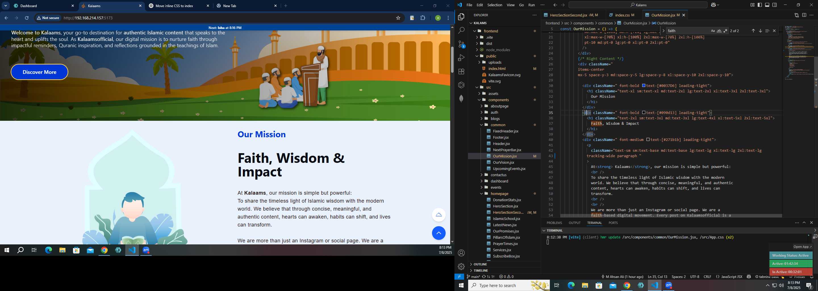Toggle Replace field in find widget
Screen dimensions: 818x291
(663, 31)
